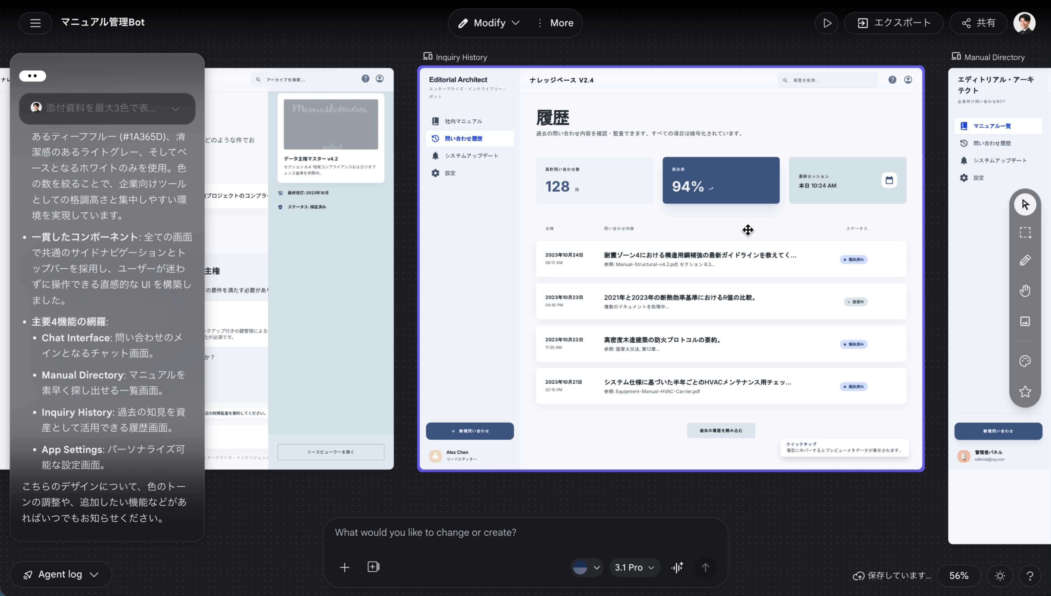
Task: Open the palette theme tool
Action: pyautogui.click(x=1025, y=361)
